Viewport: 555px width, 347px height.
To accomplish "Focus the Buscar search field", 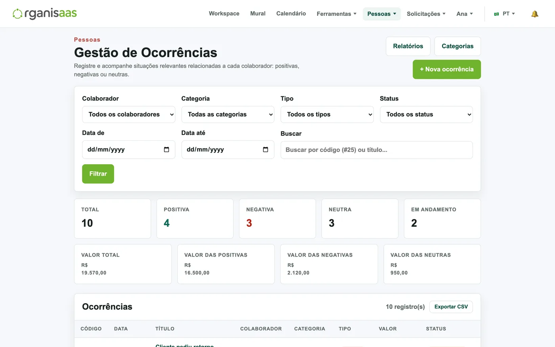I will tap(377, 150).
